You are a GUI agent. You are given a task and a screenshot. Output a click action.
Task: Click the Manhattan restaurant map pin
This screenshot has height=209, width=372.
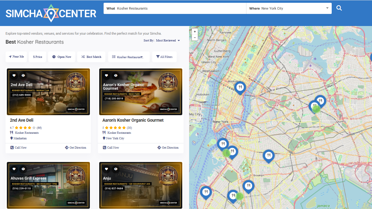(x=240, y=88)
